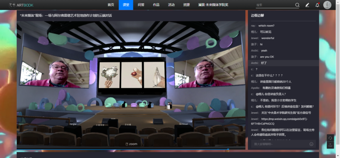
Task: Click chat message "讲座里面只能容纳20个人"
Action: coord(275,82)
